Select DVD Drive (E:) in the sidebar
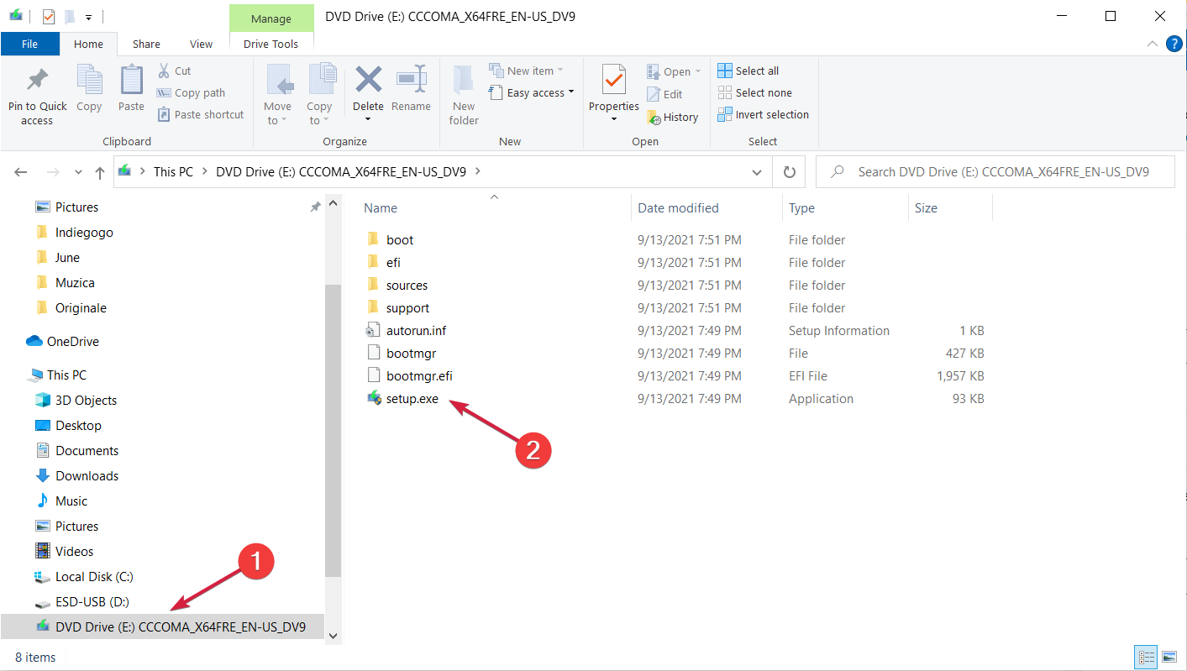1187x671 pixels. [x=162, y=626]
